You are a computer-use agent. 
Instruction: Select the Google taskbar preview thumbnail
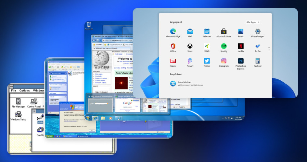[127, 104]
